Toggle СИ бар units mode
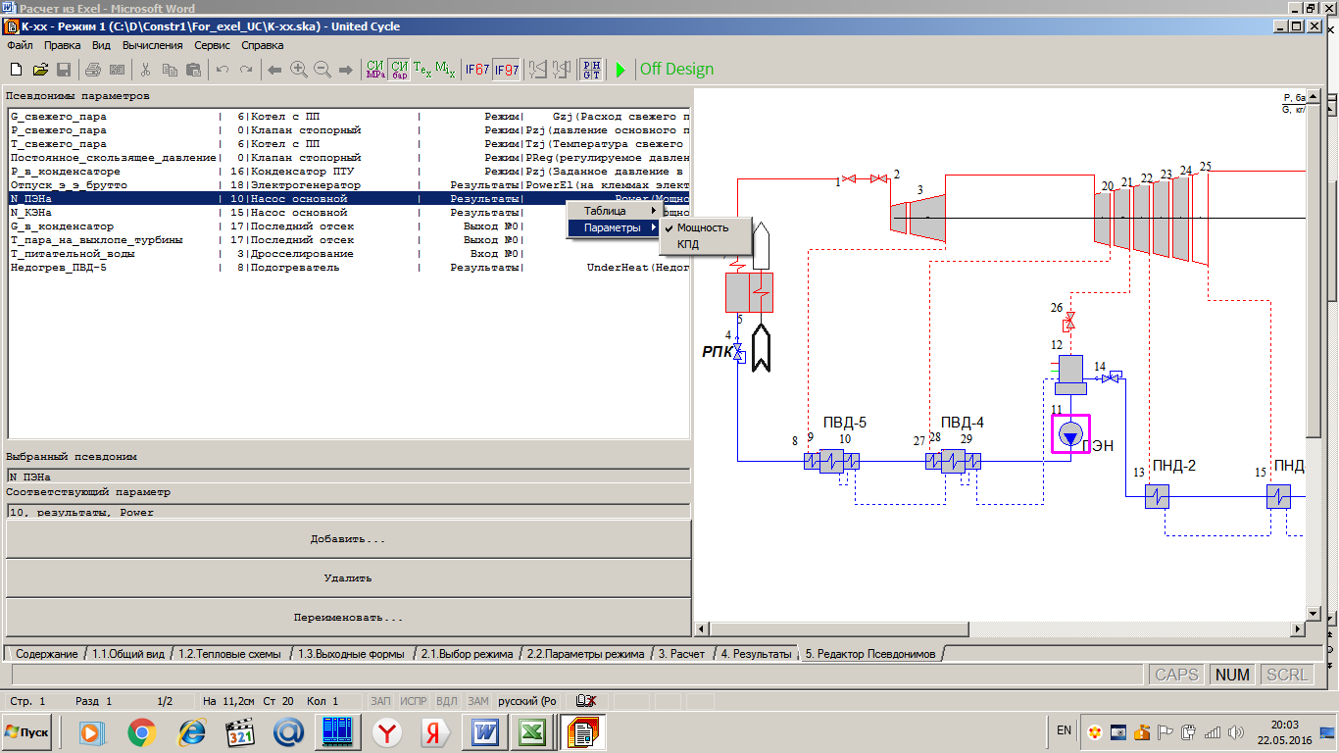Screen dimensions: 1339x753 click(399, 70)
